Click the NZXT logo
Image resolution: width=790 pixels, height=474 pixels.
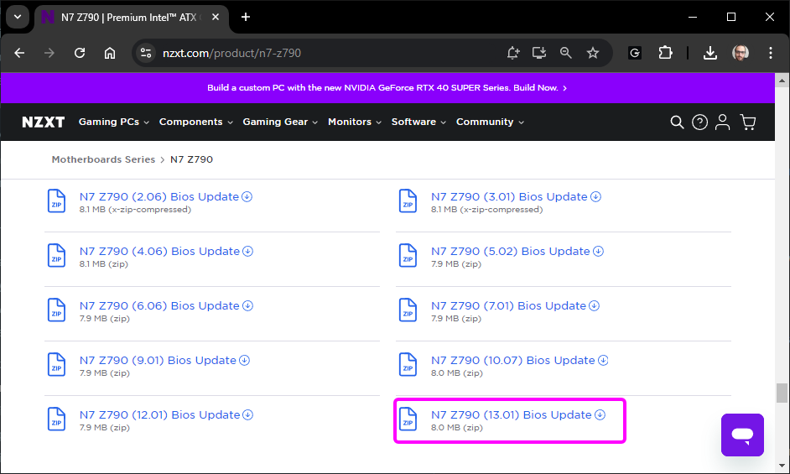pyautogui.click(x=44, y=122)
